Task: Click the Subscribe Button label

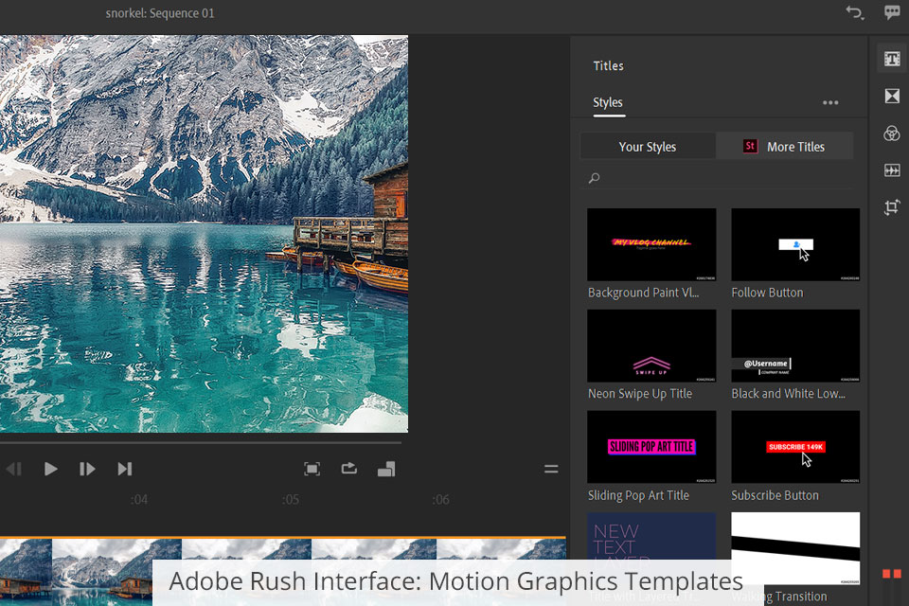Action: 775,495
